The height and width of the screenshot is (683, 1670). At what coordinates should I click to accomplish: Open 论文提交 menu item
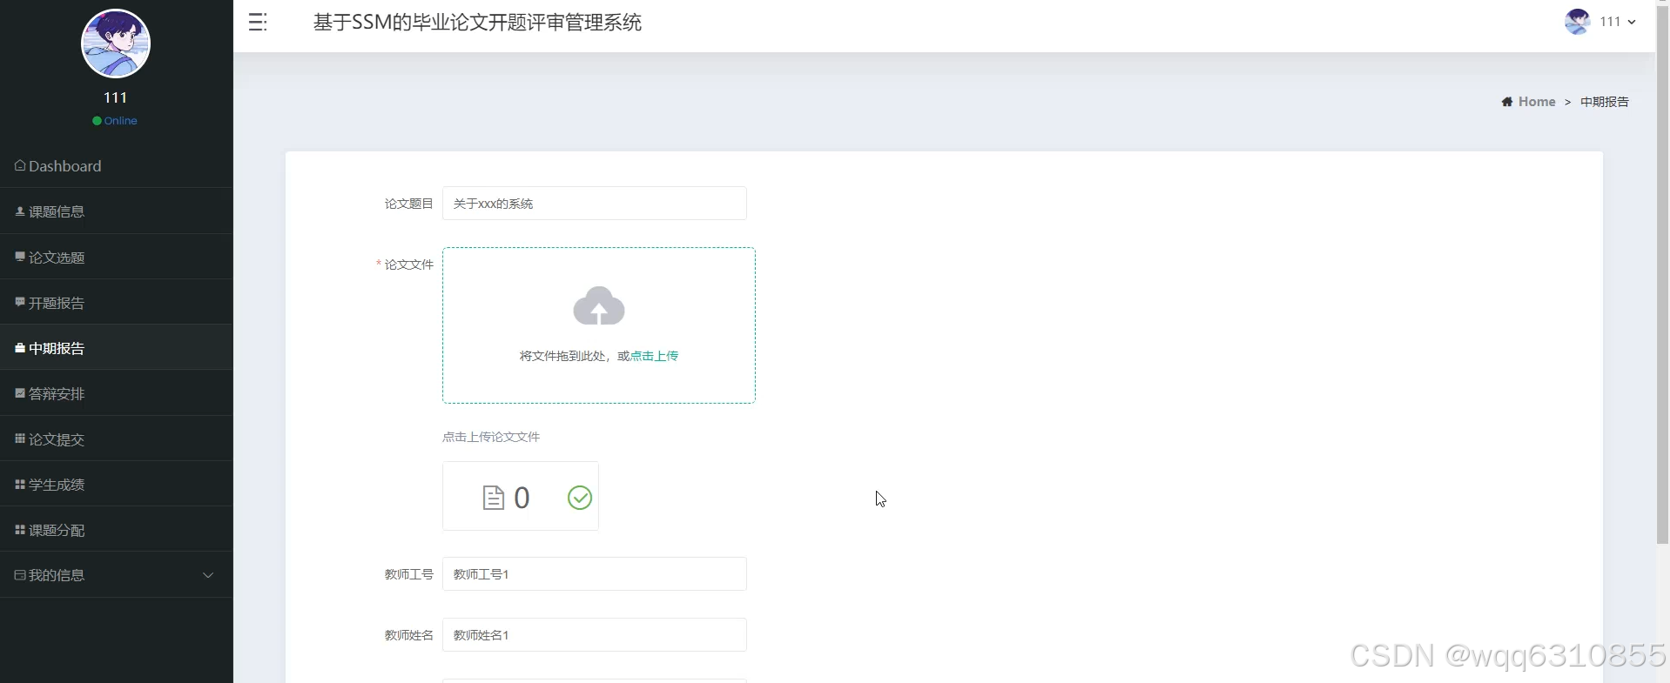point(117,439)
